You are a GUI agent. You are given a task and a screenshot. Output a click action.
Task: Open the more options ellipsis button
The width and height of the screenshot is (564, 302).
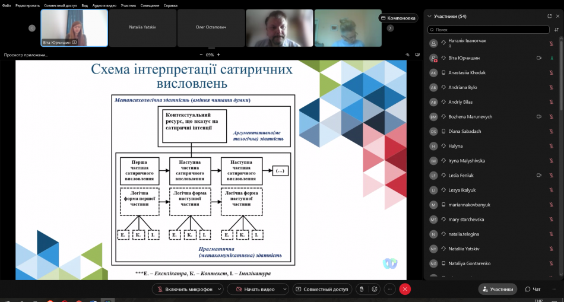(389, 289)
